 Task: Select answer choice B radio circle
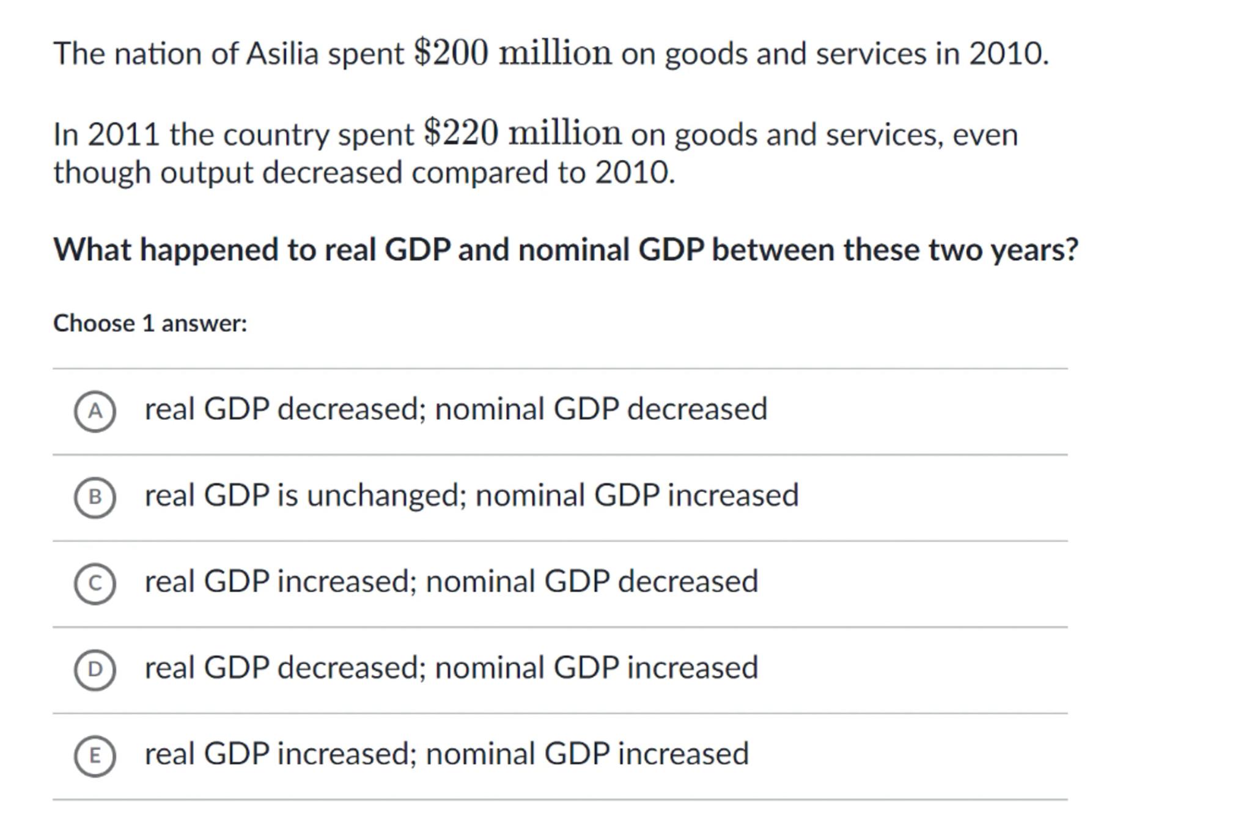95,498
